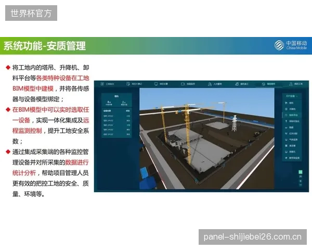This screenshot has width=312, height=250.
Task: Click the red text 统计分析
Action: [x=24, y=173]
